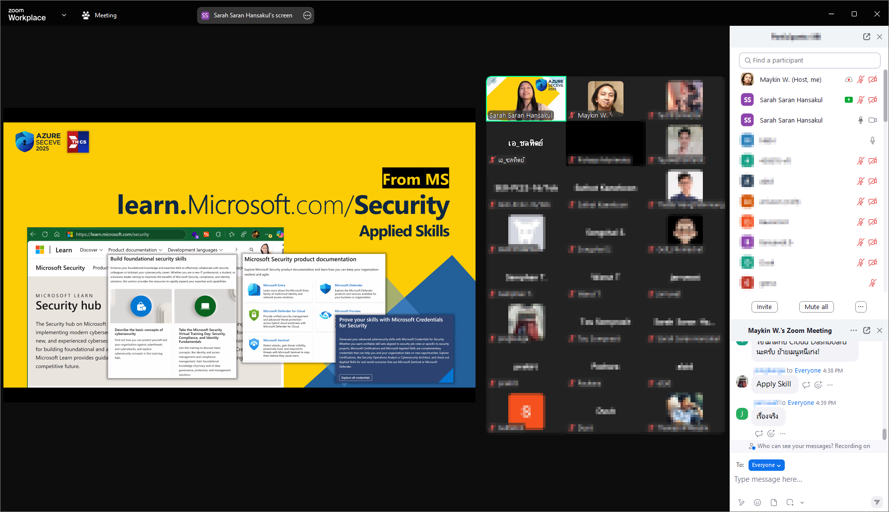Reply to the เรื่องจริง message

pos(759,433)
